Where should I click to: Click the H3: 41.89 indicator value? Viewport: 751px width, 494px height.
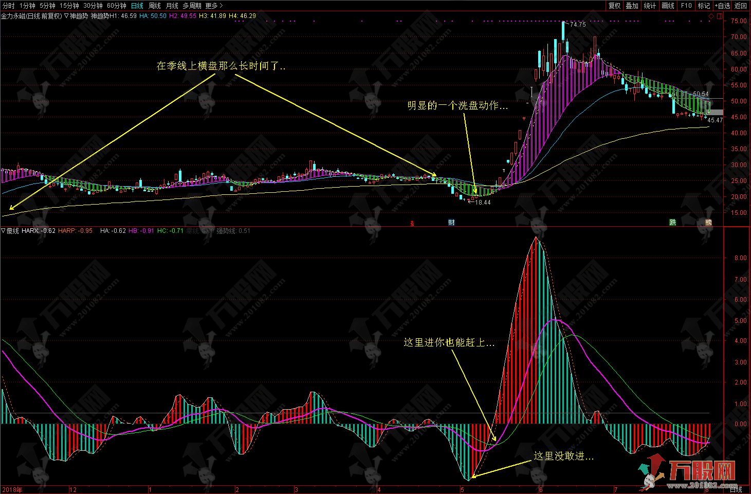pyautogui.click(x=212, y=16)
